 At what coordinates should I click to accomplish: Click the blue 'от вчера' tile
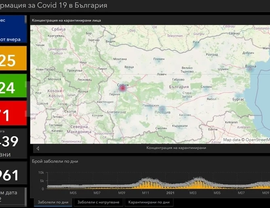click(13, 29)
